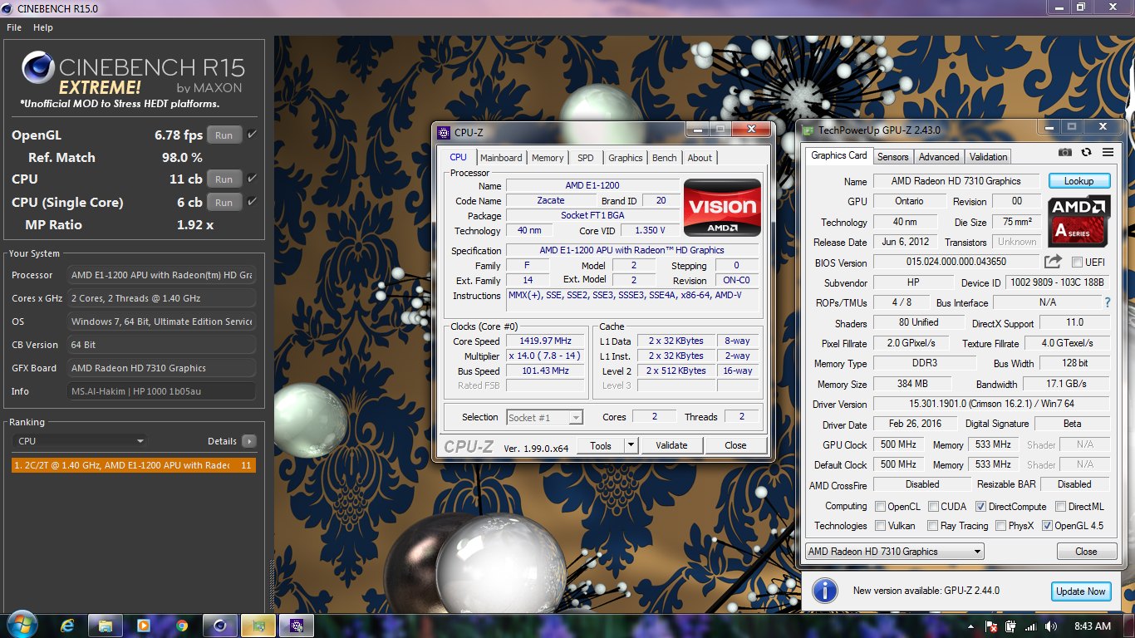Image resolution: width=1135 pixels, height=638 pixels.
Task: Click the Bus Interface question mark
Action: click(1107, 303)
